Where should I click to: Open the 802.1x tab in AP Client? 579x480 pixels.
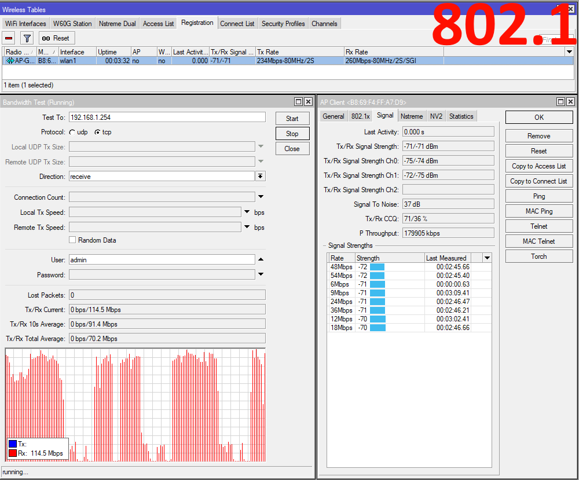point(360,116)
